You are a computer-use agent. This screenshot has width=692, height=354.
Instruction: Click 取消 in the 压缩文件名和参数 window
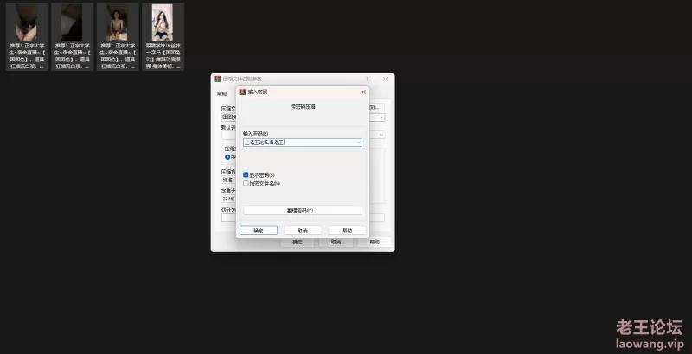pos(336,242)
